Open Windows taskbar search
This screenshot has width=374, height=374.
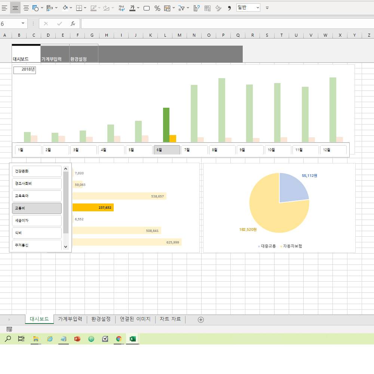[8, 339]
